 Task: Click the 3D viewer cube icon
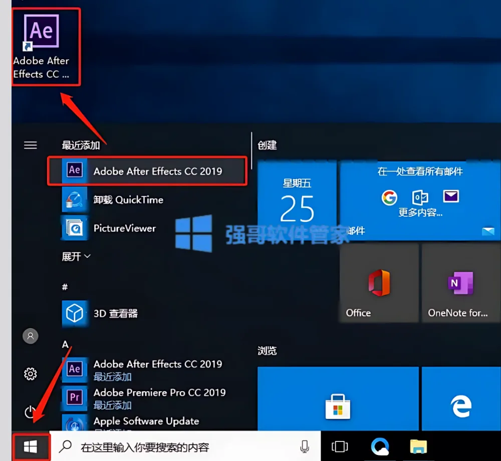(x=75, y=313)
